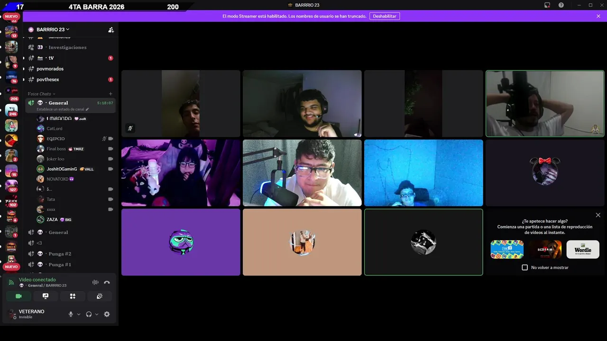Open user settings gear
The width and height of the screenshot is (607, 341).
(x=107, y=314)
